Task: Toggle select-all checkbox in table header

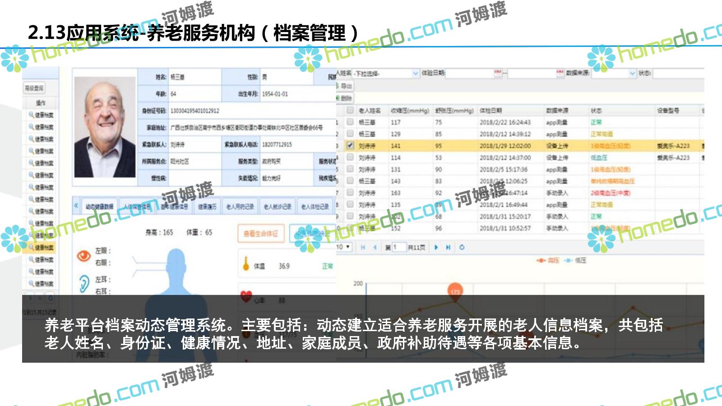Action: coord(350,110)
